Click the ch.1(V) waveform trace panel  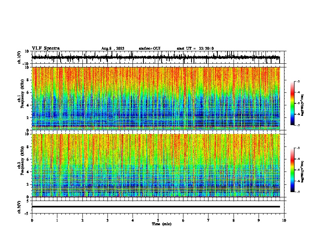pyautogui.click(x=158, y=57)
